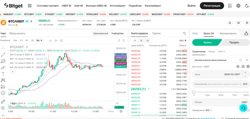Screen dimensions: 250x119
Task: Open the ОСО order type dropdown
Action: [x=221, y=52]
